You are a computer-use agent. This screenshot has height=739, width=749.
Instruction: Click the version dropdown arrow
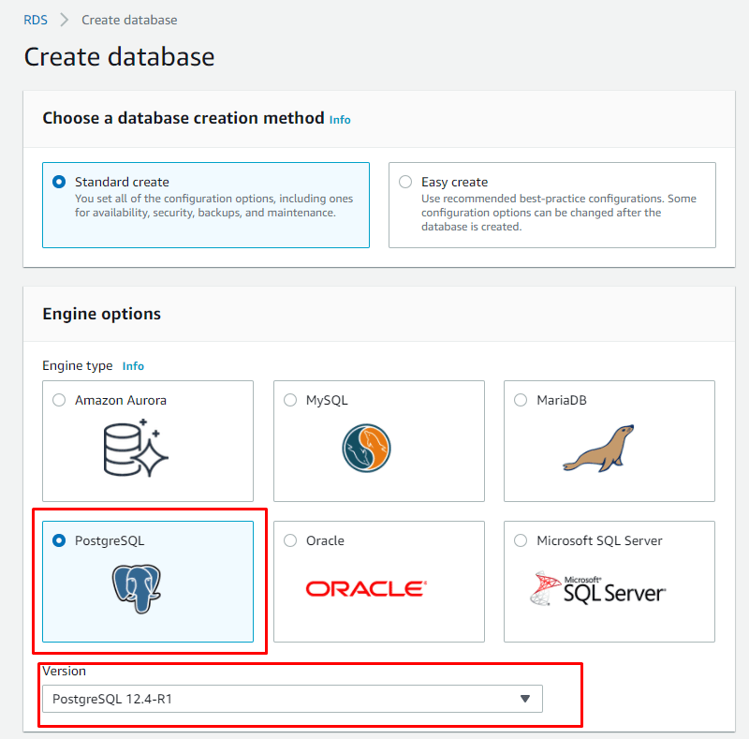(x=525, y=699)
